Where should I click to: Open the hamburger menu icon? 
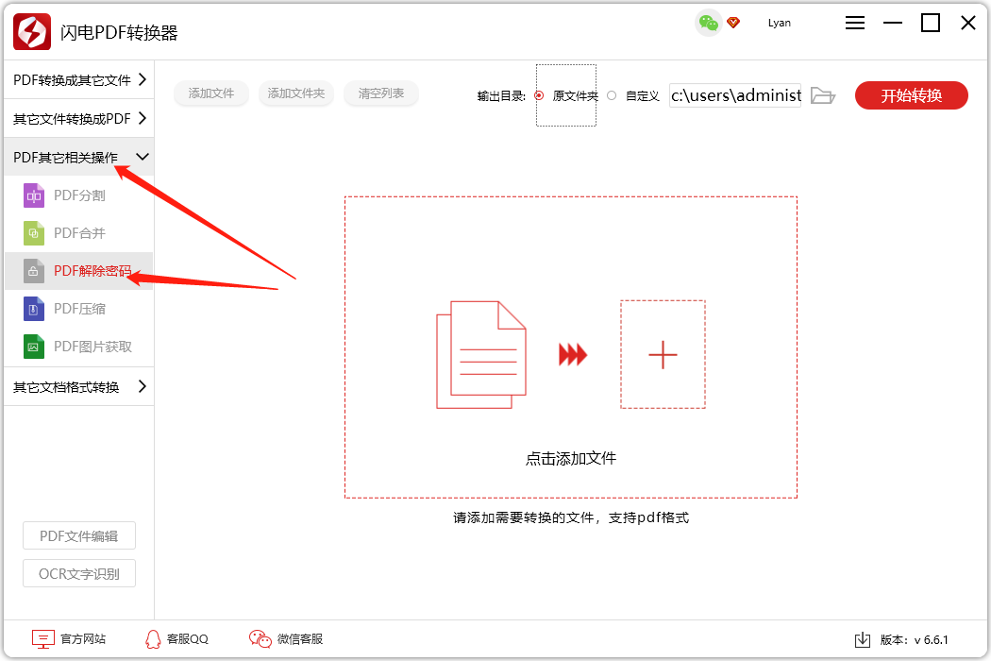854,23
